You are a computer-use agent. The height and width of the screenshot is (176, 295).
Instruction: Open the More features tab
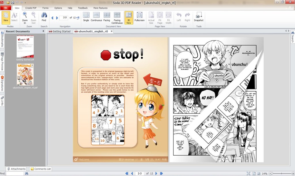click(101, 8)
